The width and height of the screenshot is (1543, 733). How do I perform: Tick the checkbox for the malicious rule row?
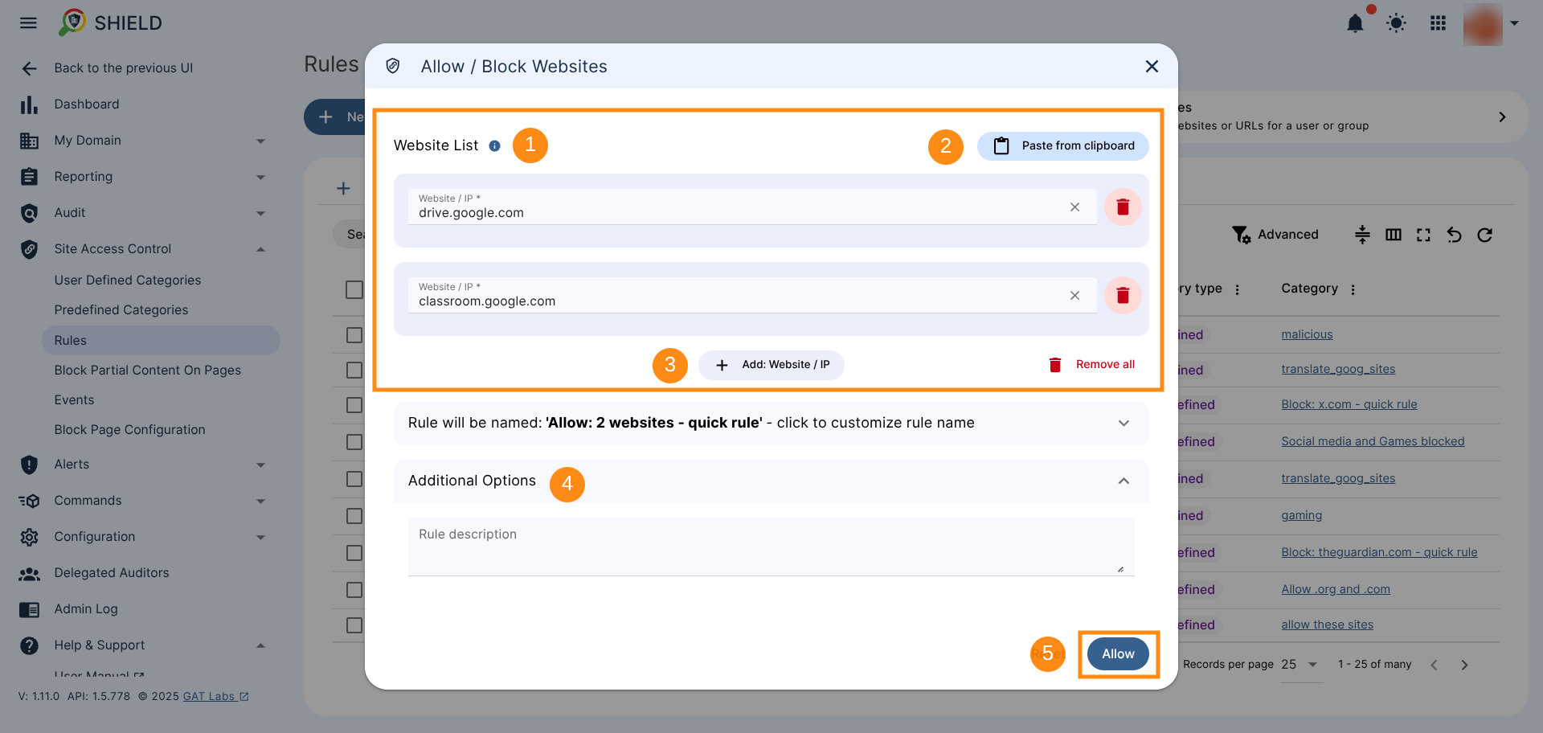(x=354, y=335)
